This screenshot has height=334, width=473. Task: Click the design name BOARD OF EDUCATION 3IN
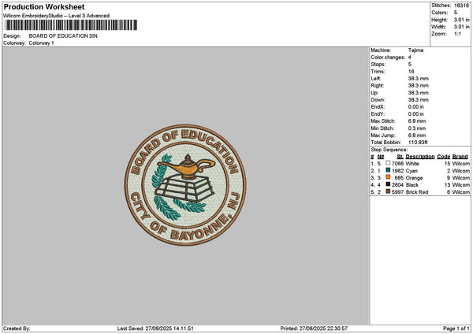tap(63, 36)
